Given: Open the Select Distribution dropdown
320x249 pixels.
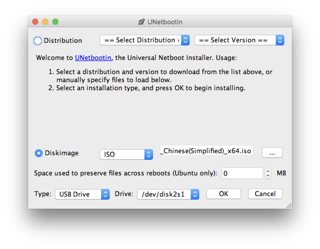Looking at the screenshot, I should (144, 40).
